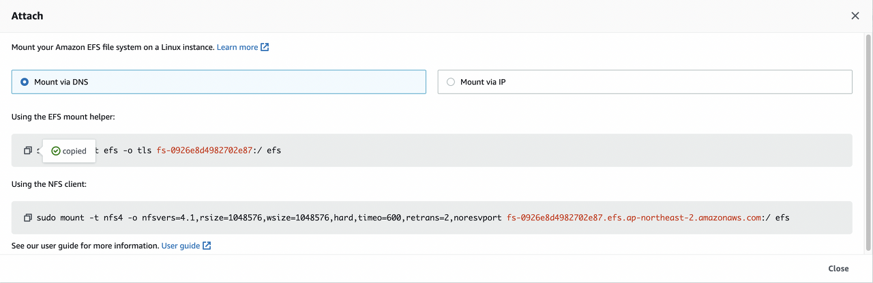
Task: Click the 'Using the EFS mount helper:' label
Action: tap(63, 117)
